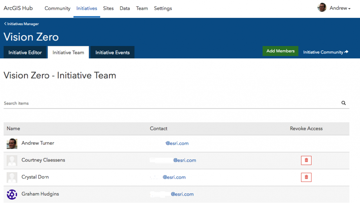Image resolution: width=360 pixels, height=204 pixels.
Task: Click the Add Members button
Action: tap(280, 51)
